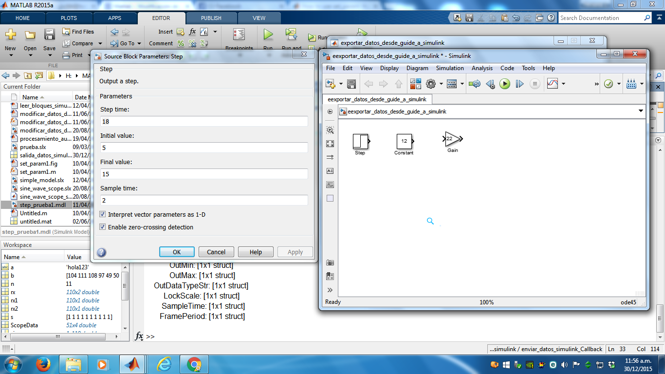The width and height of the screenshot is (665, 374).
Task: Open the Go To dropdown in the MATLAB ribbon
Action: 139,43
